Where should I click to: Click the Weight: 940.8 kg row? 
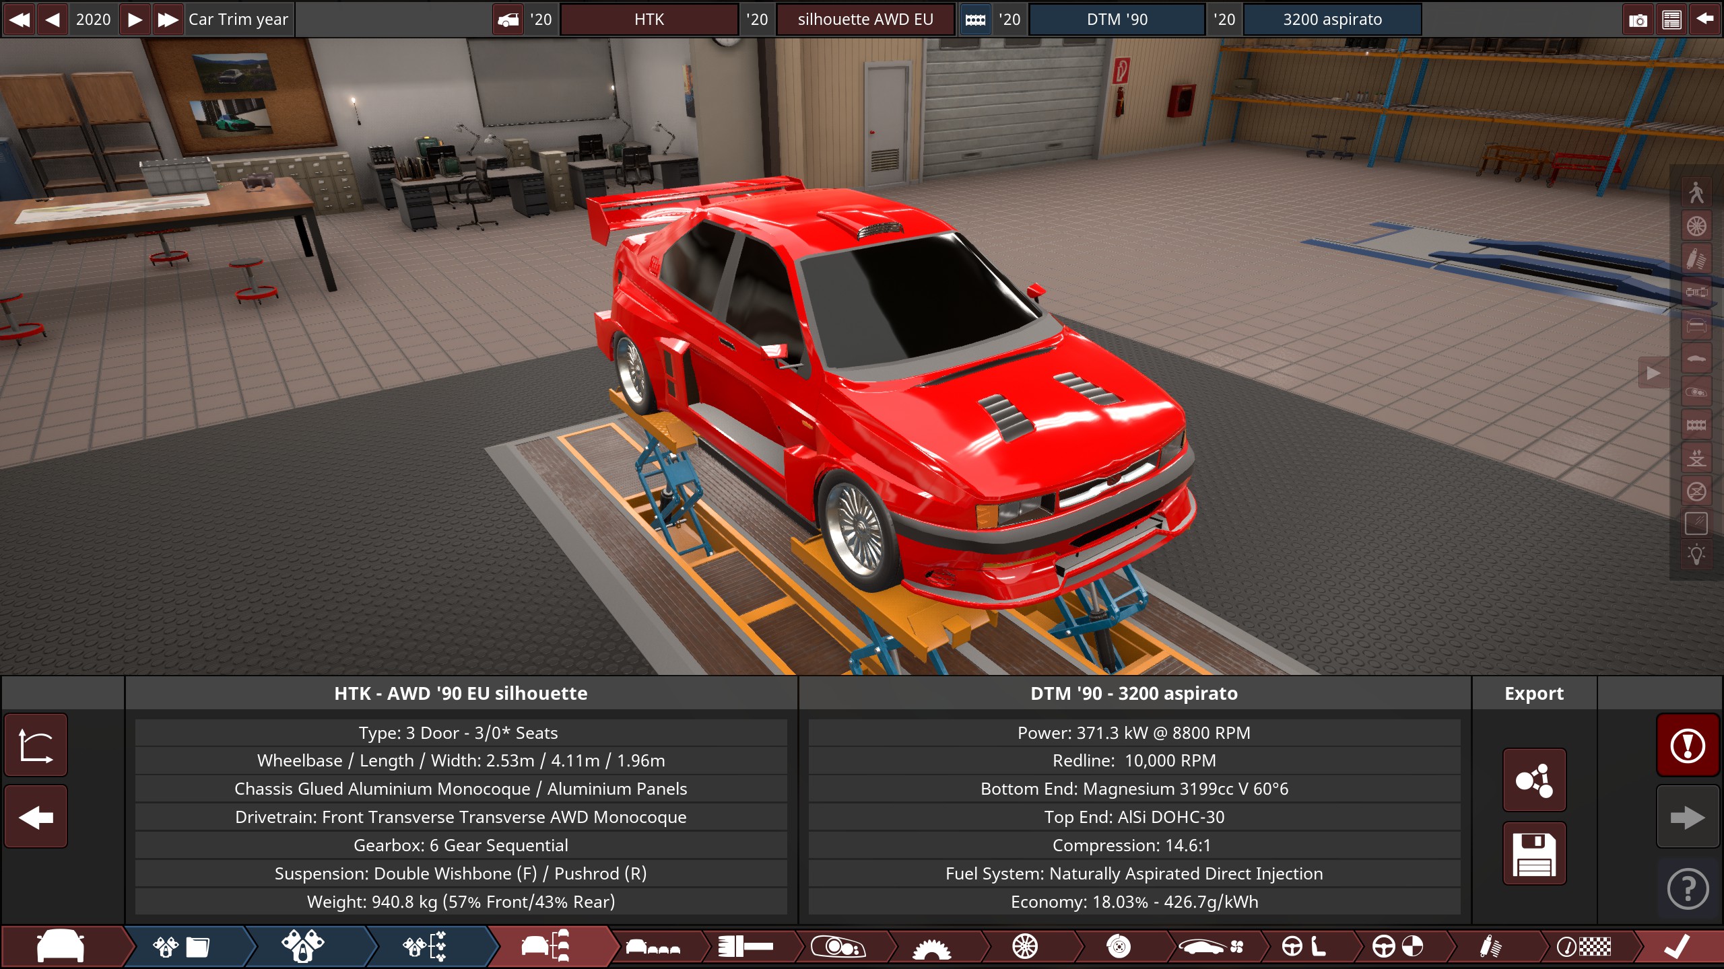(461, 902)
